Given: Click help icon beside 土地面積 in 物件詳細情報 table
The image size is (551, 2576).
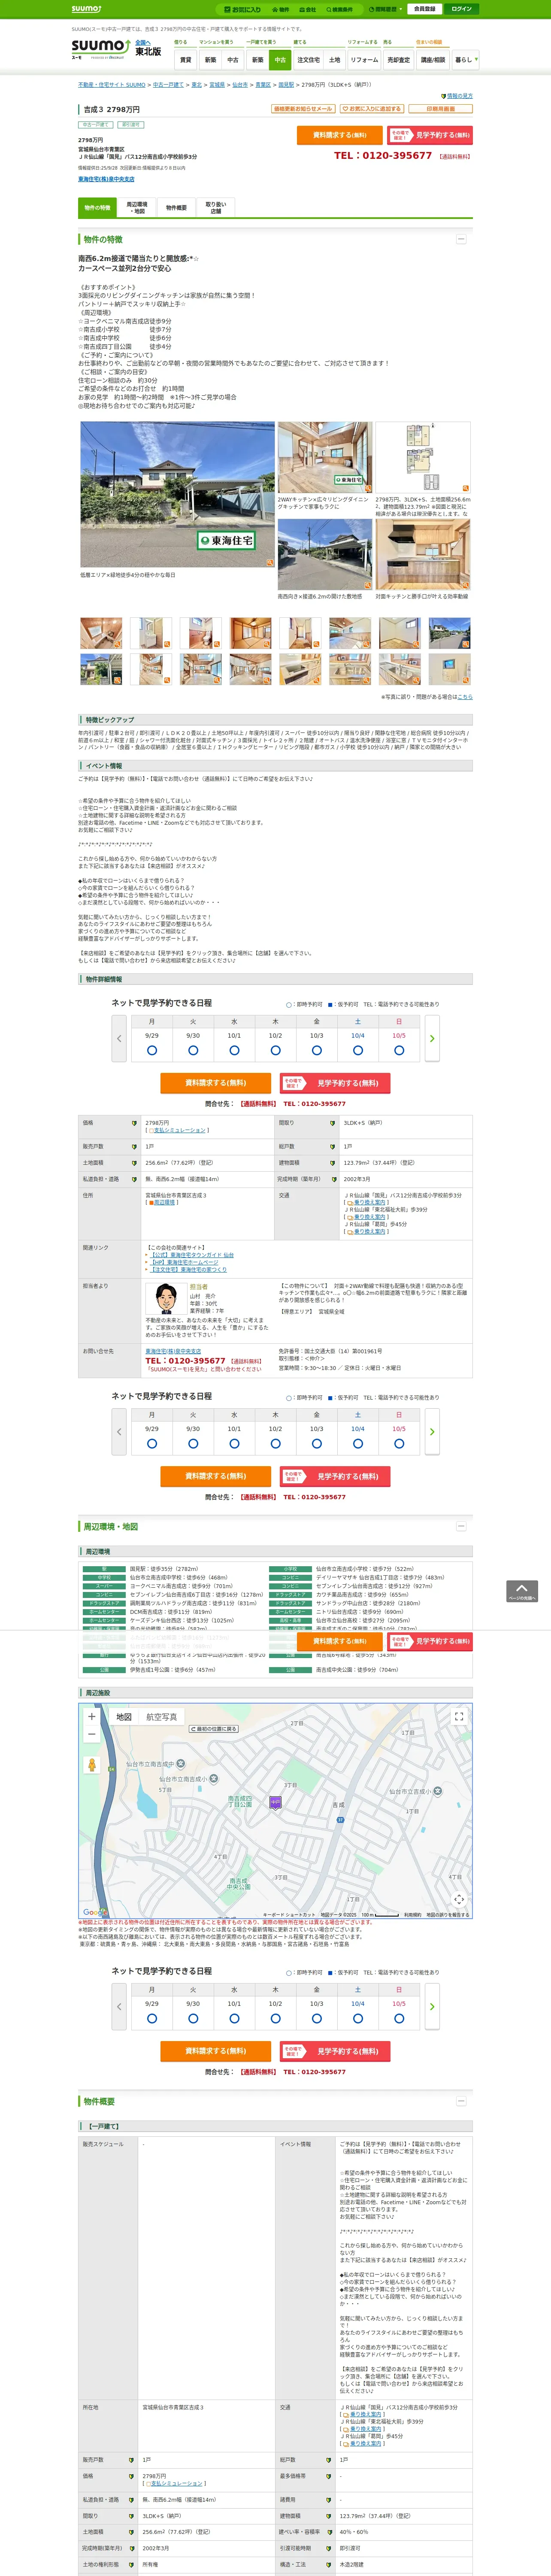Looking at the screenshot, I should [x=134, y=1163].
